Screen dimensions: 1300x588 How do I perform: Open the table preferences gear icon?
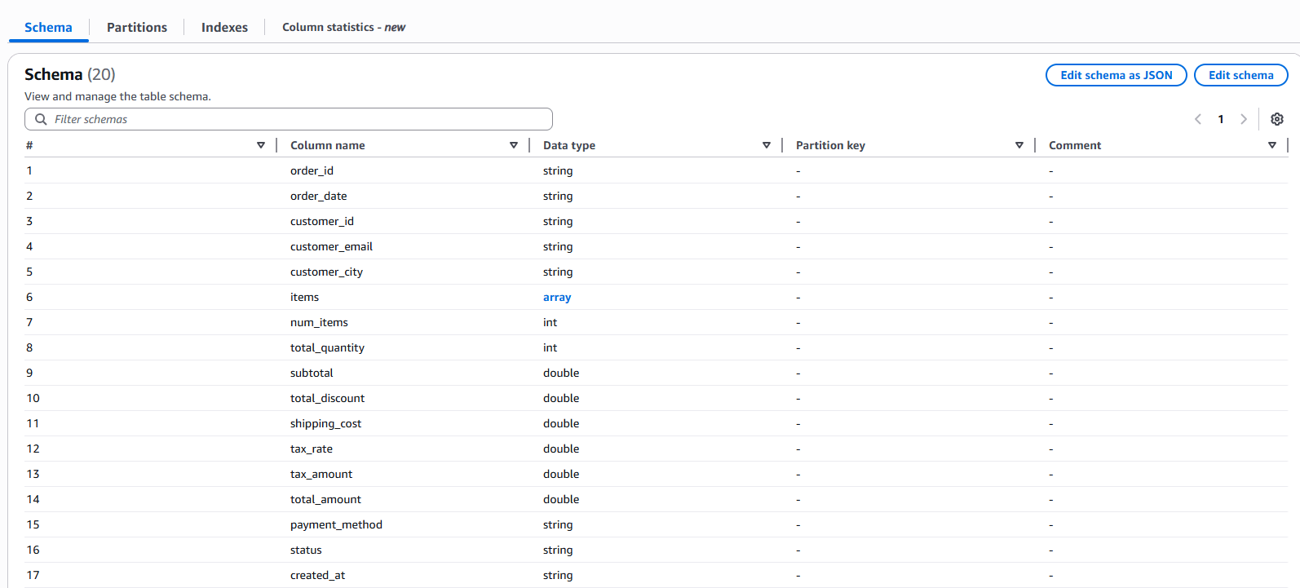[1277, 119]
